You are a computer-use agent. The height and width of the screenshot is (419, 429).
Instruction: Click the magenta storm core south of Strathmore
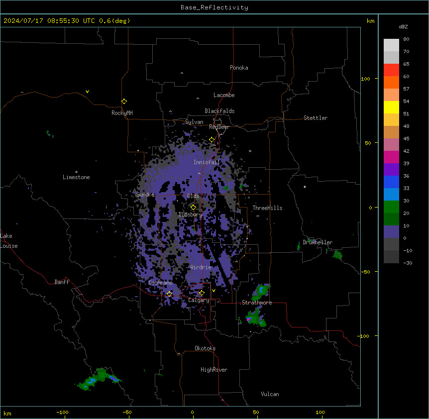tap(249, 319)
